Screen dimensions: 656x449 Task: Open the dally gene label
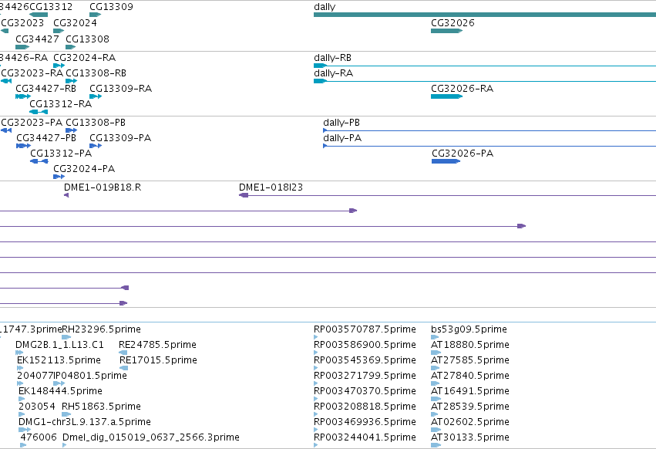point(325,7)
